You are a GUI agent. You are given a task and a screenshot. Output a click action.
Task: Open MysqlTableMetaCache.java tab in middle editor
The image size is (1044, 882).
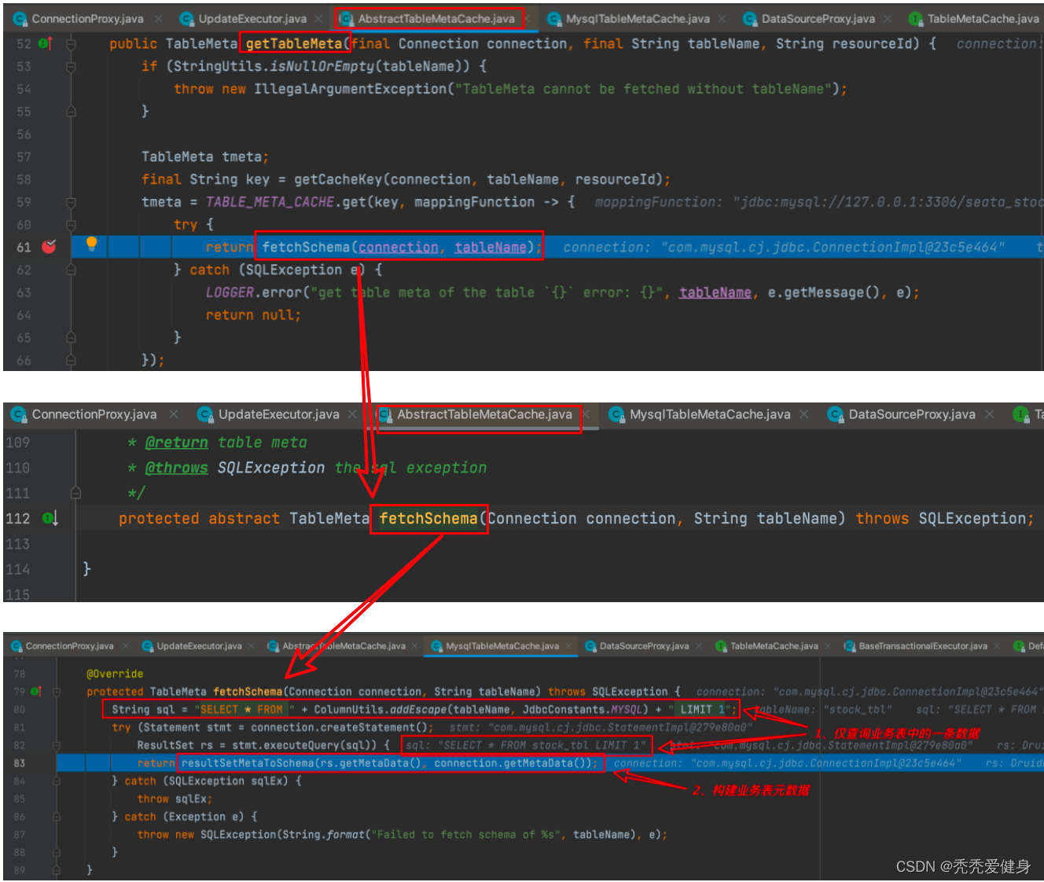710,414
